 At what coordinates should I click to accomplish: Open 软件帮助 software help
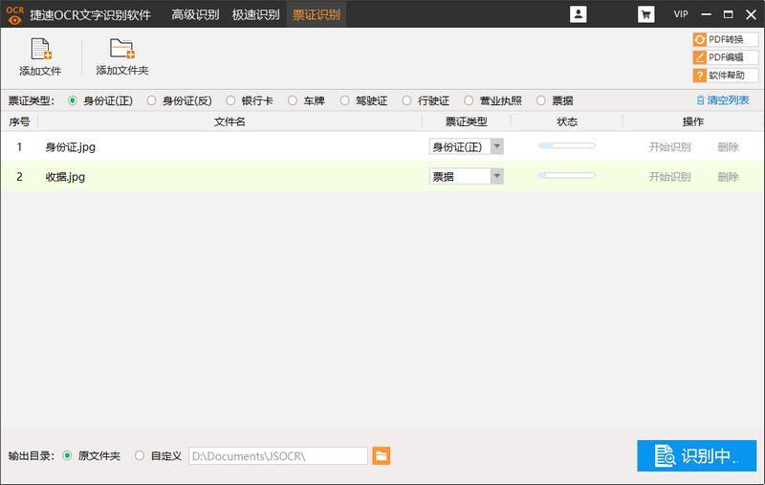pos(726,76)
